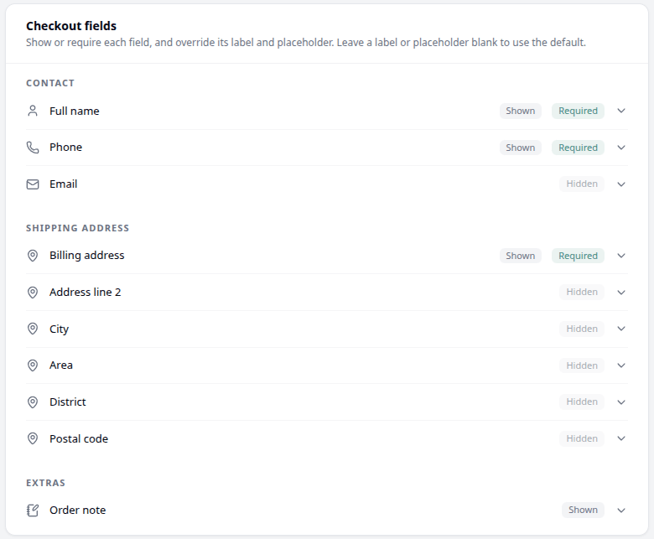Screen dimensions: 654x539
Task: Click the Shown badge on Billing address
Action: 521,256
